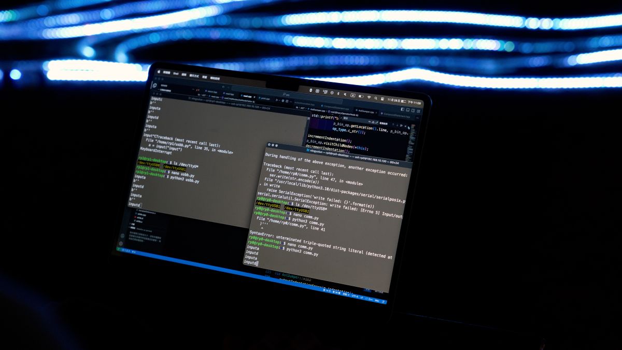Click UTF-8 encoding in status bar
622x350 pixels.
(x=355, y=297)
